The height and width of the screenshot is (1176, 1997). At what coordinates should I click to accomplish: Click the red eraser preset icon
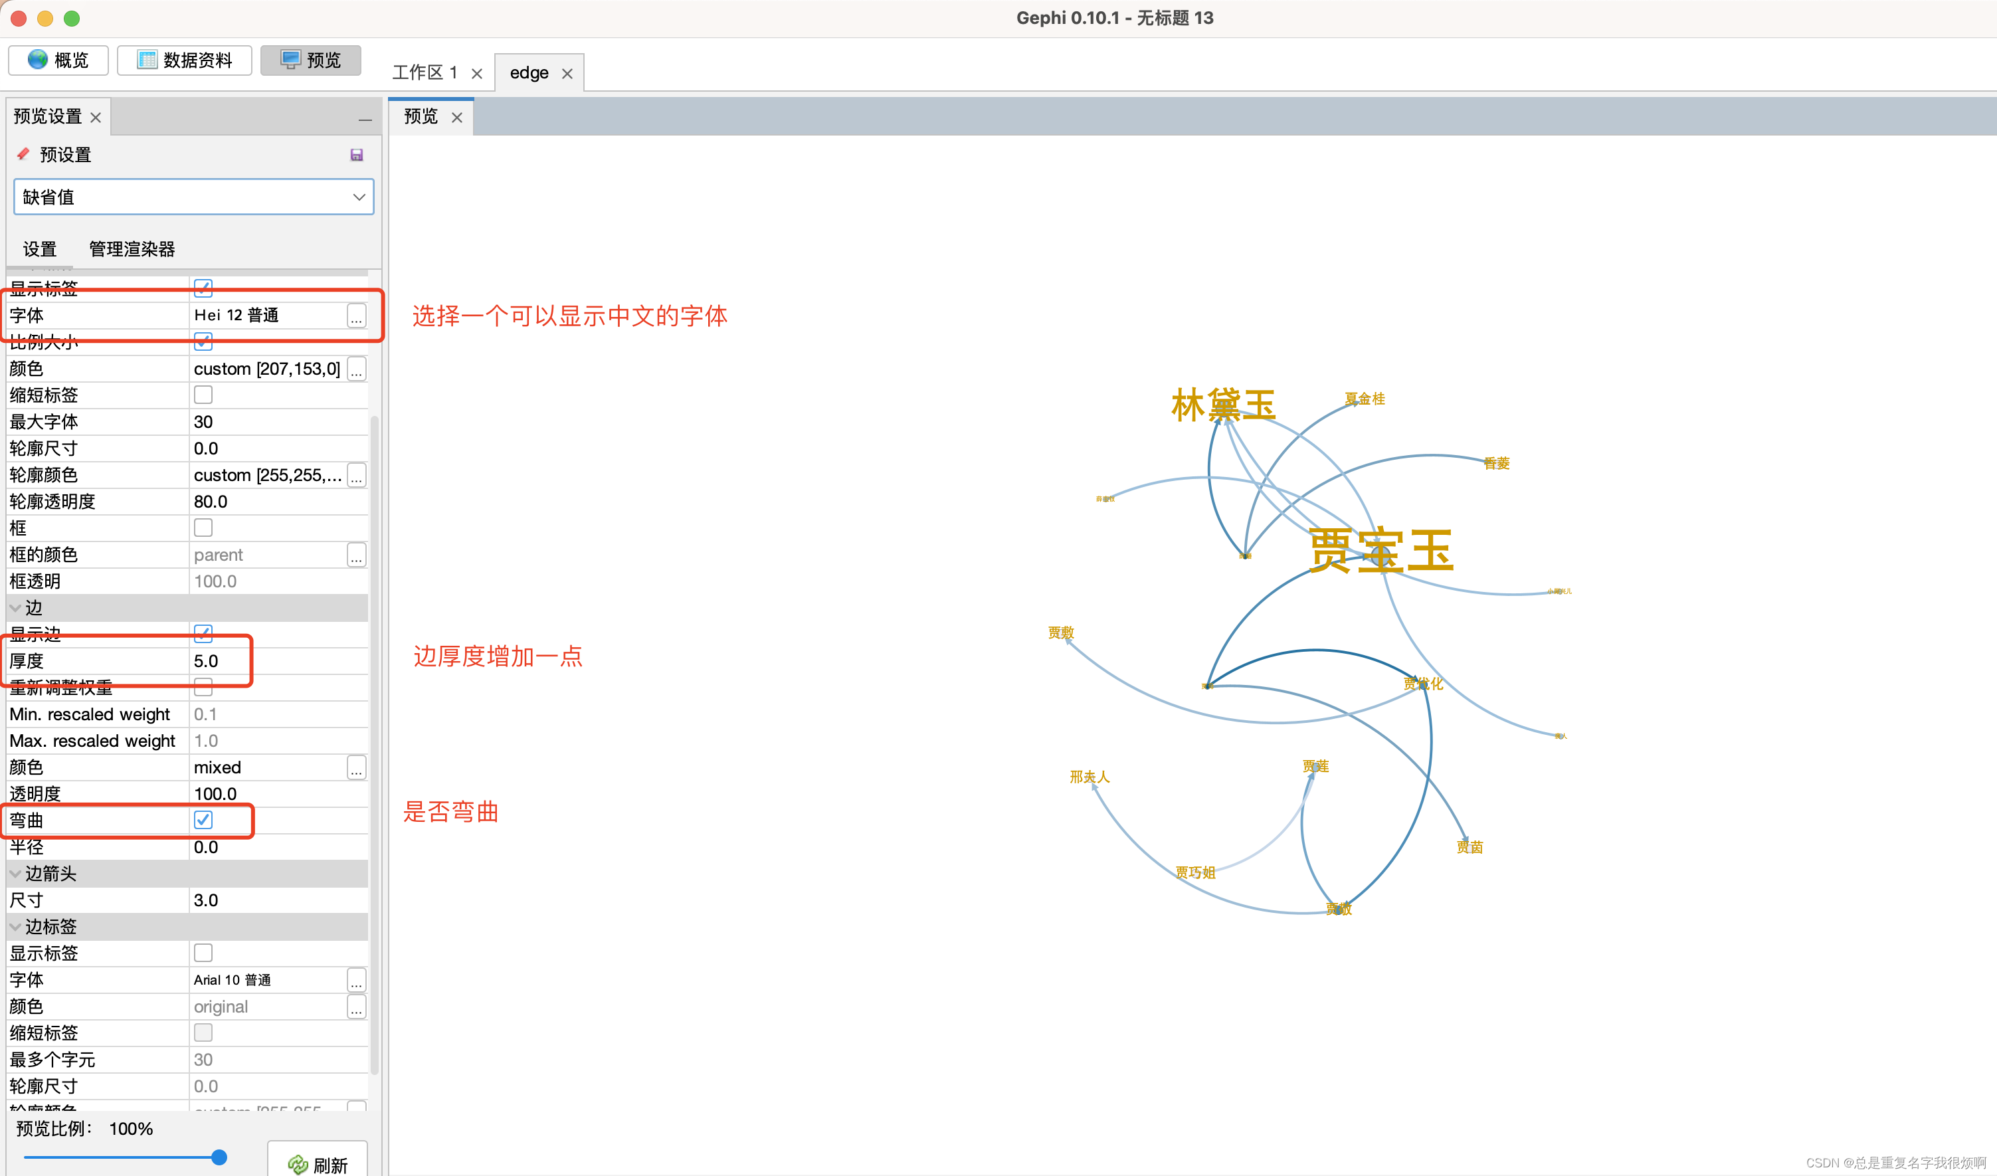(x=23, y=153)
